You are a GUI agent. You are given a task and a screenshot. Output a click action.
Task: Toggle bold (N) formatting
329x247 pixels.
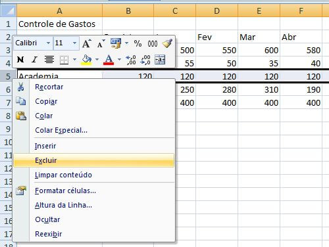coord(20,59)
